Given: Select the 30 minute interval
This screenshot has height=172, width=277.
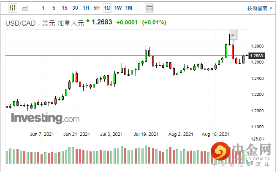Looking at the screenshot, I should (x=75, y=8).
